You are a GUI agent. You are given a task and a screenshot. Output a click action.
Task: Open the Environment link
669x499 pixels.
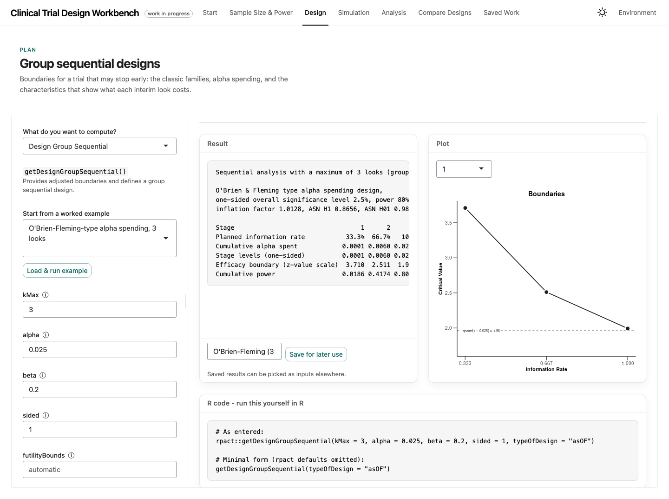pos(637,13)
